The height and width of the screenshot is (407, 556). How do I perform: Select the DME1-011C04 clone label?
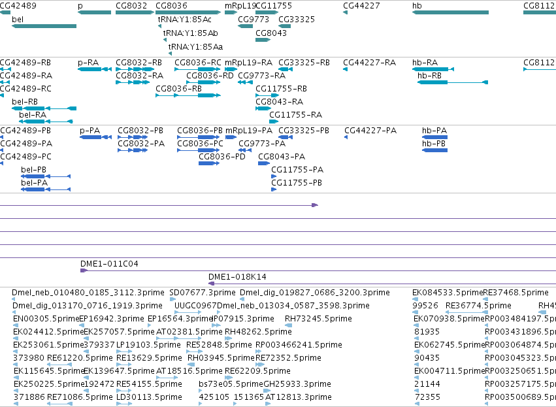pos(109,264)
